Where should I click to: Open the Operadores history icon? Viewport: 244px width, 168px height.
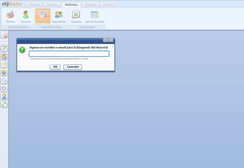pyautogui.click(x=59, y=17)
